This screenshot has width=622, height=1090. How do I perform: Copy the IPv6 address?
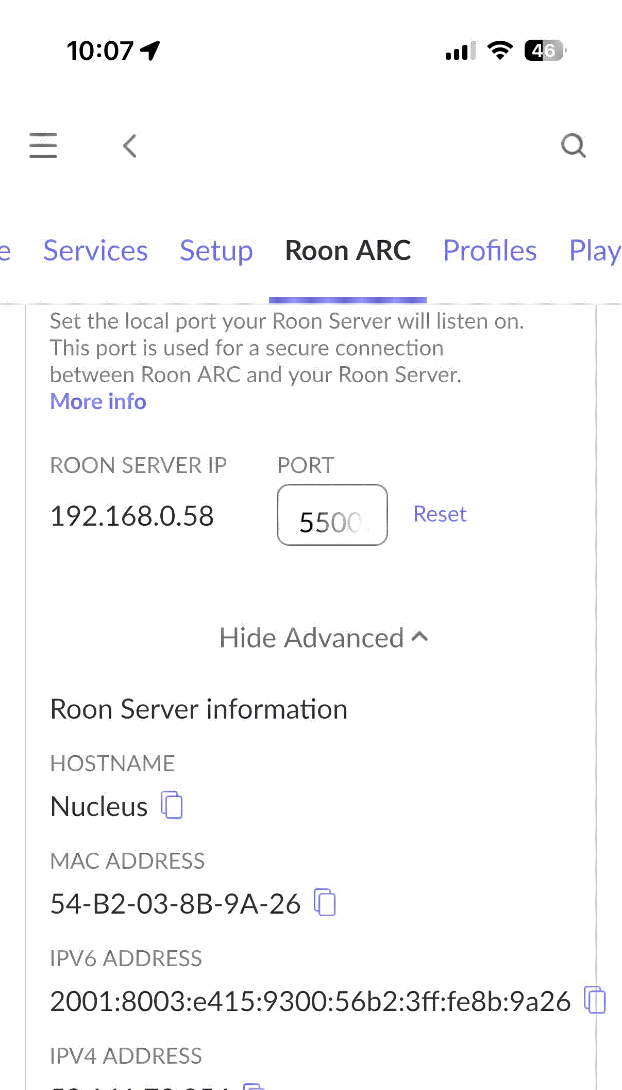click(x=595, y=1000)
